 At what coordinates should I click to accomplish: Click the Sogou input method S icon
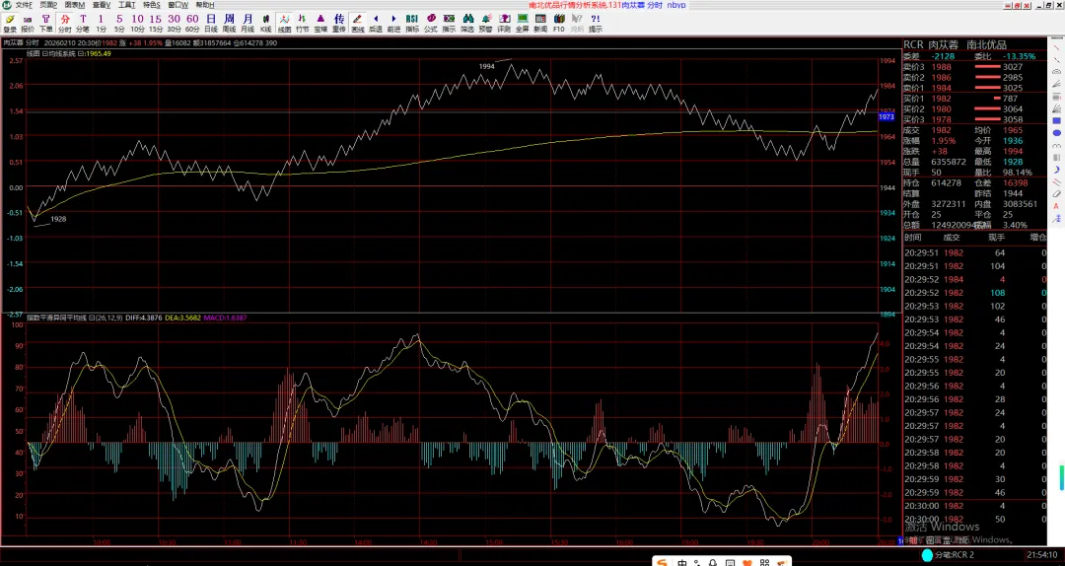coord(661,563)
